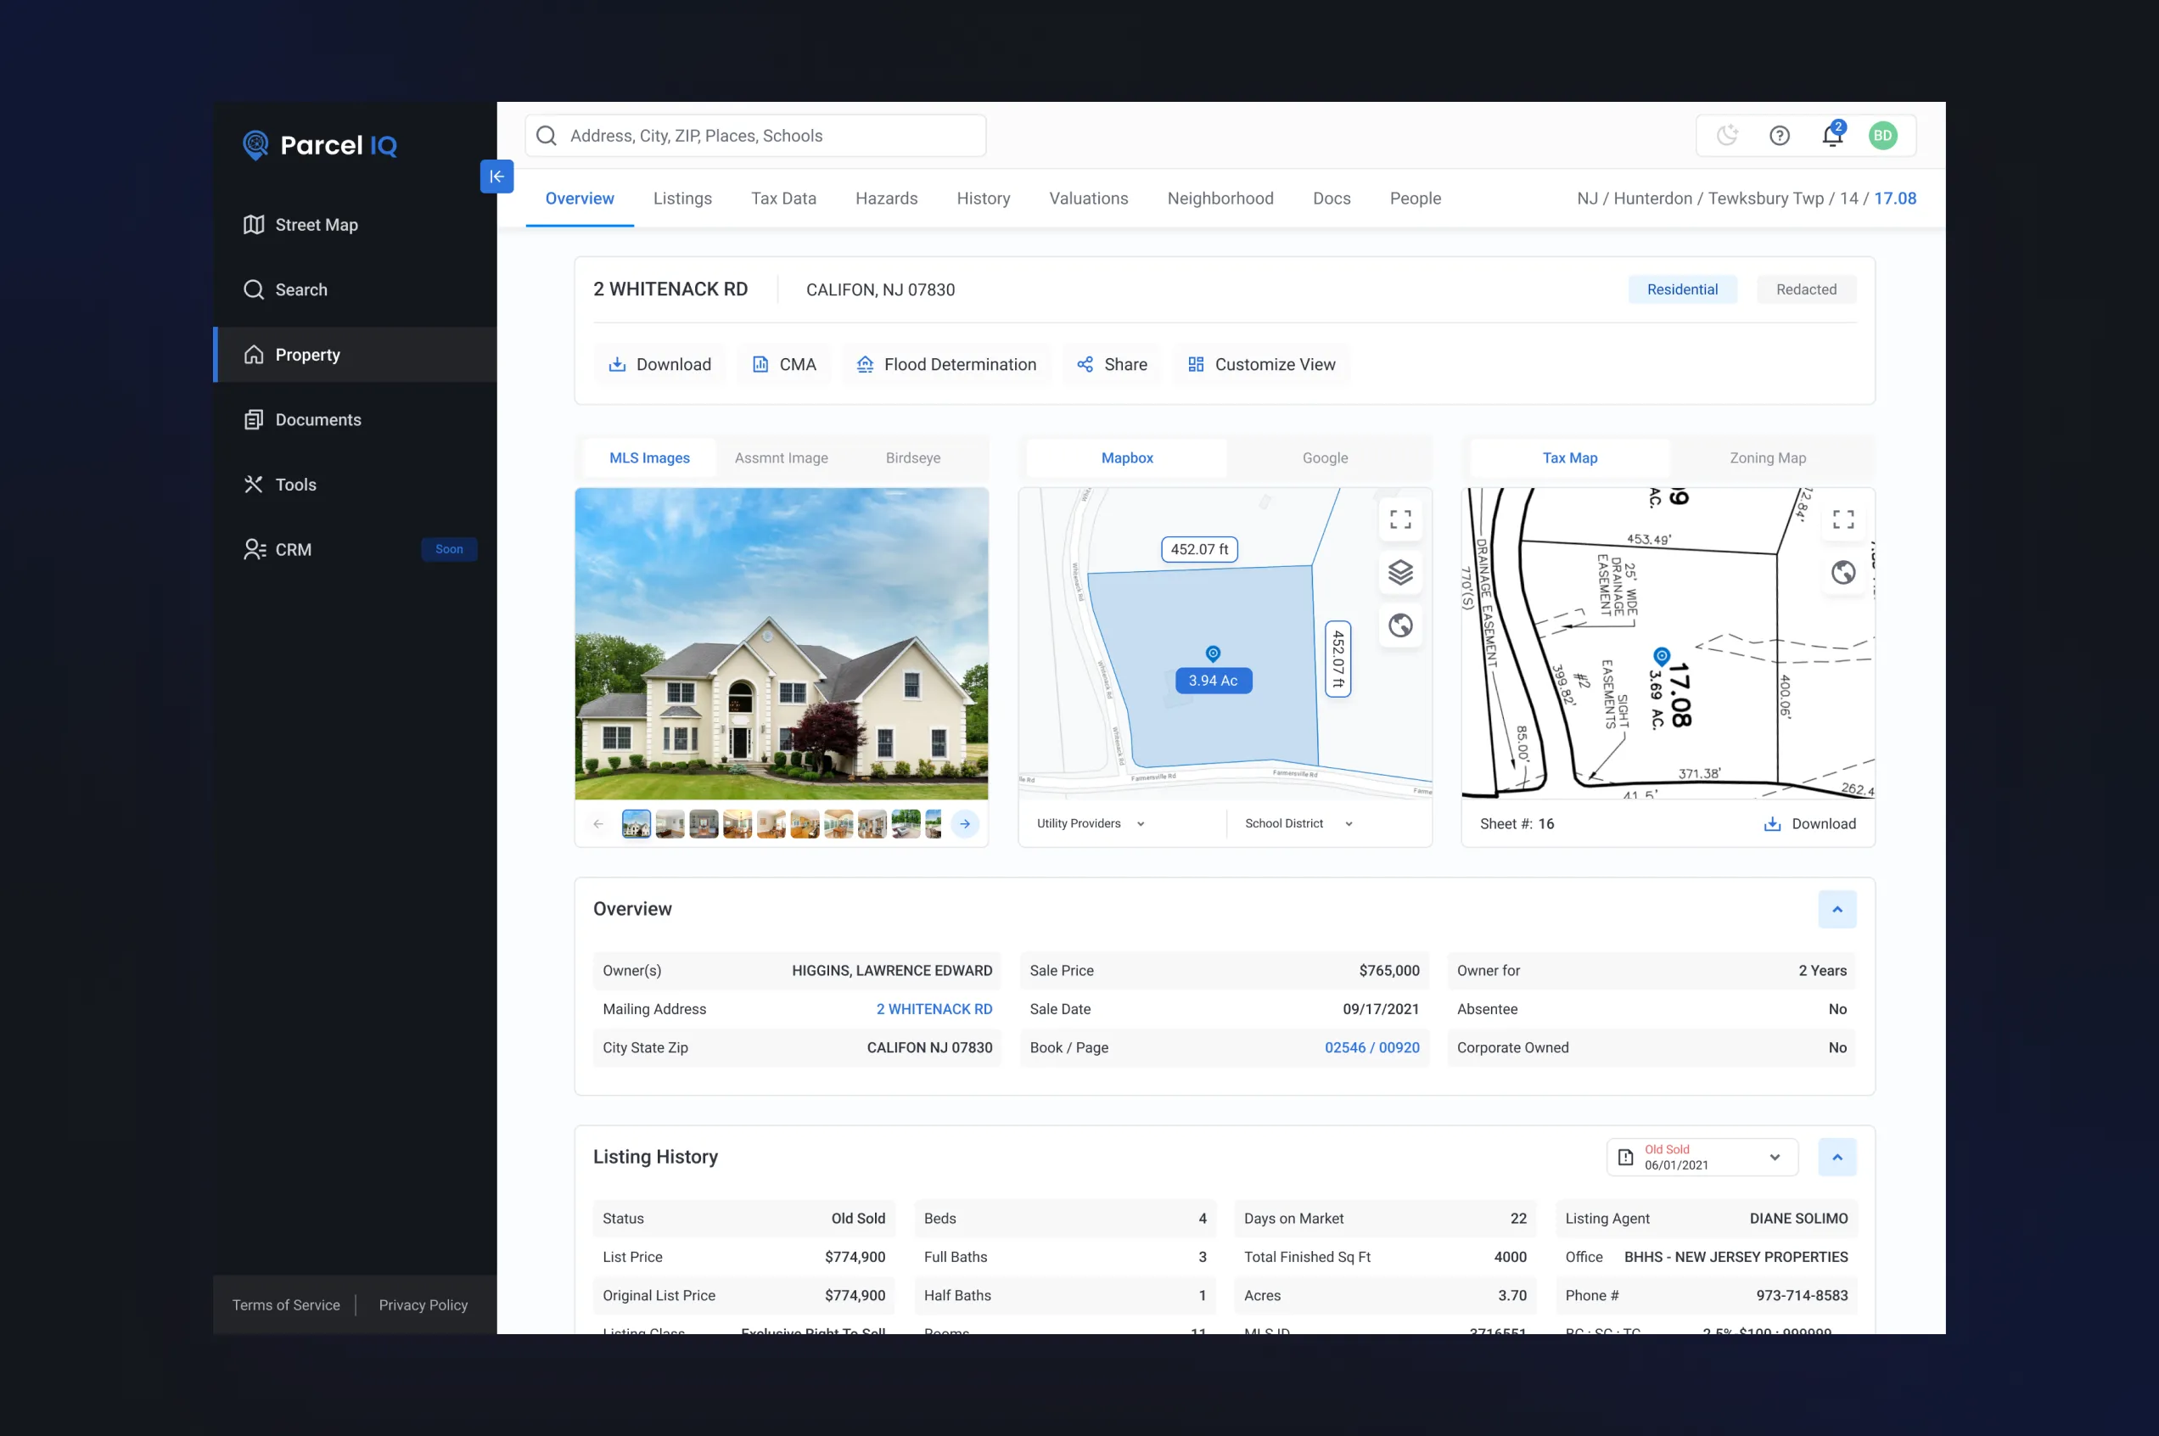Open School District dropdown
Image resolution: width=2159 pixels, height=1436 pixels.
(1298, 823)
